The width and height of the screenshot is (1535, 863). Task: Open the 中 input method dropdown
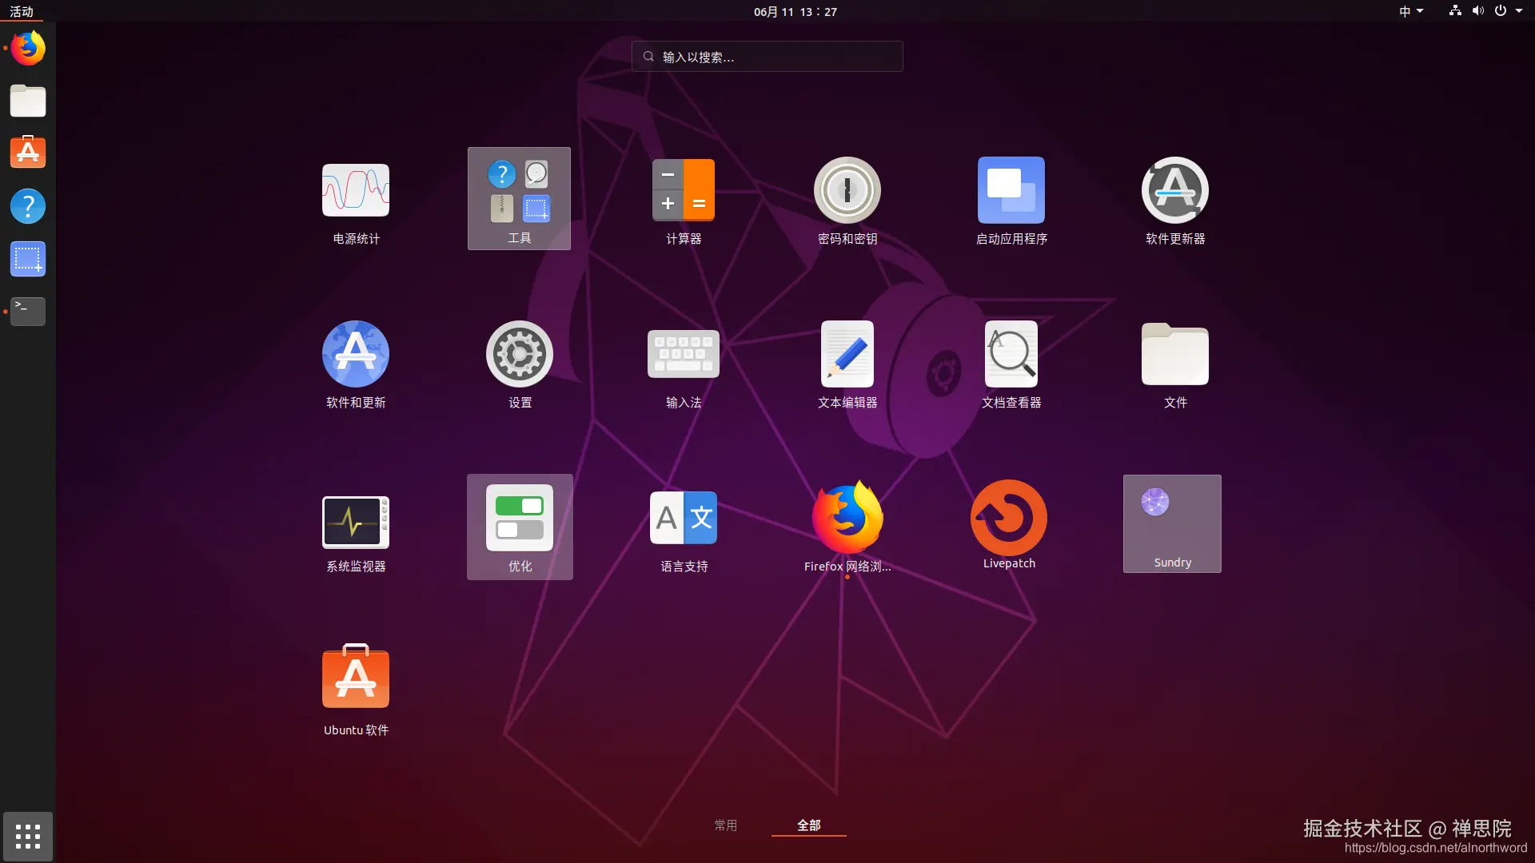tap(1410, 11)
